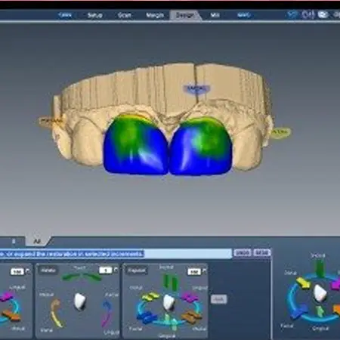The height and width of the screenshot is (340, 340).
Task: Click the Undo button
Action: [243, 252]
